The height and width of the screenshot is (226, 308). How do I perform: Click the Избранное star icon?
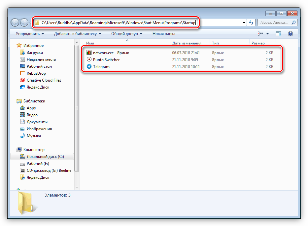click(19, 45)
